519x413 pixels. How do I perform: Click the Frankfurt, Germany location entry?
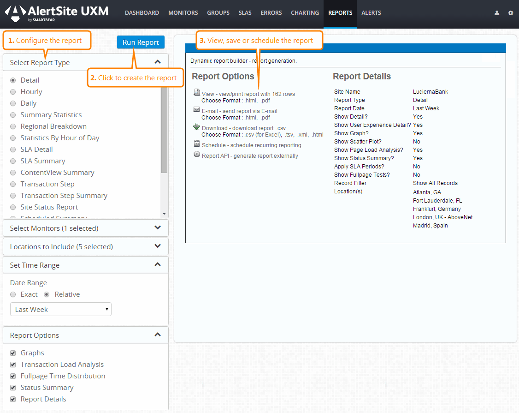pyautogui.click(x=437, y=209)
